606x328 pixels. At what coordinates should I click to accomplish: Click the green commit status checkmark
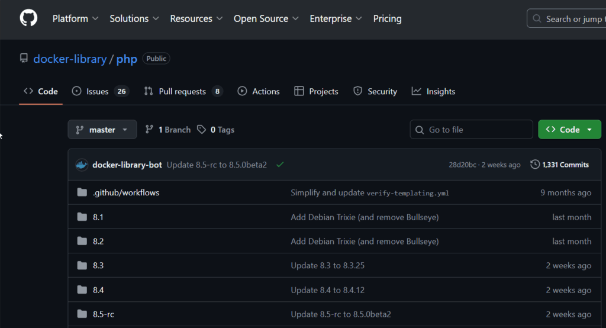[280, 165]
